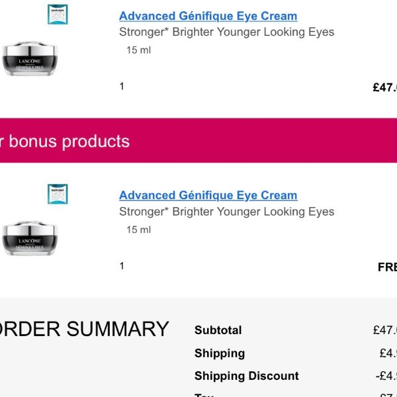This screenshot has width=397, height=397.
Task: Click the first product's £47 price
Action: (384, 87)
